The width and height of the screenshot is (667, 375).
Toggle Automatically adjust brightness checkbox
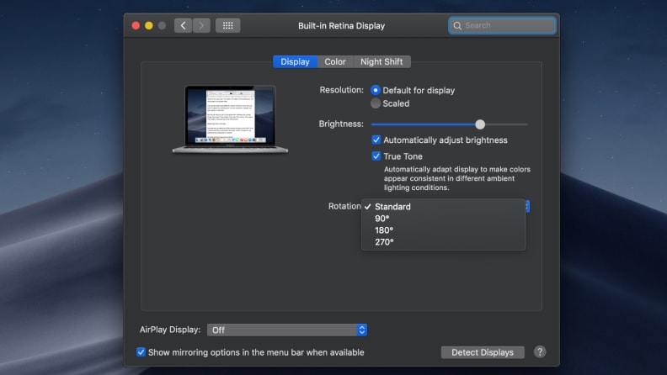(x=376, y=140)
